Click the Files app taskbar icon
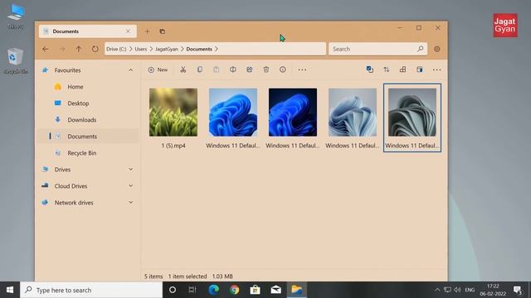Image resolution: width=531 pixels, height=298 pixels. pos(297,290)
